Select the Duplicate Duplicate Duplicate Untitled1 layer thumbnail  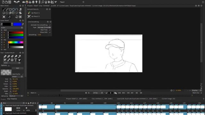click(8, 109)
